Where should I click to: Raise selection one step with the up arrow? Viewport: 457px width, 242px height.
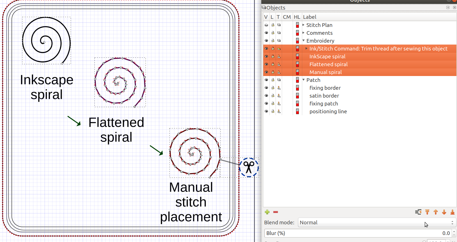click(436, 212)
